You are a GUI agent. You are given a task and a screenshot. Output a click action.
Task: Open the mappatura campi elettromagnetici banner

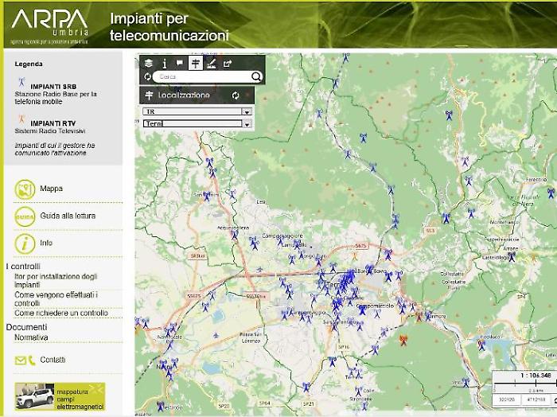tap(60, 396)
